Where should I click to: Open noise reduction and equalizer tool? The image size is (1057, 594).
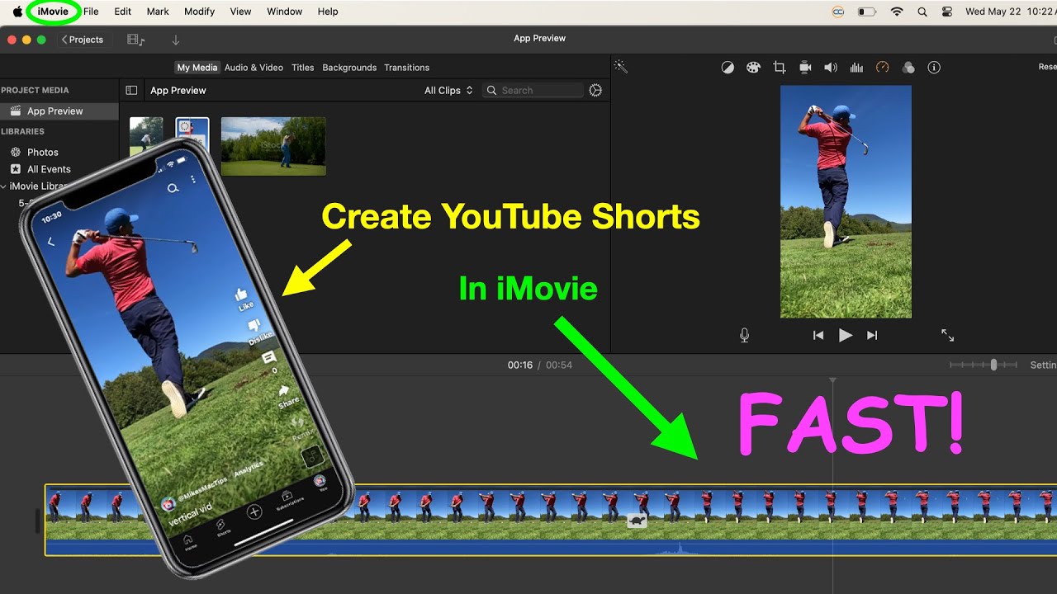[856, 68]
